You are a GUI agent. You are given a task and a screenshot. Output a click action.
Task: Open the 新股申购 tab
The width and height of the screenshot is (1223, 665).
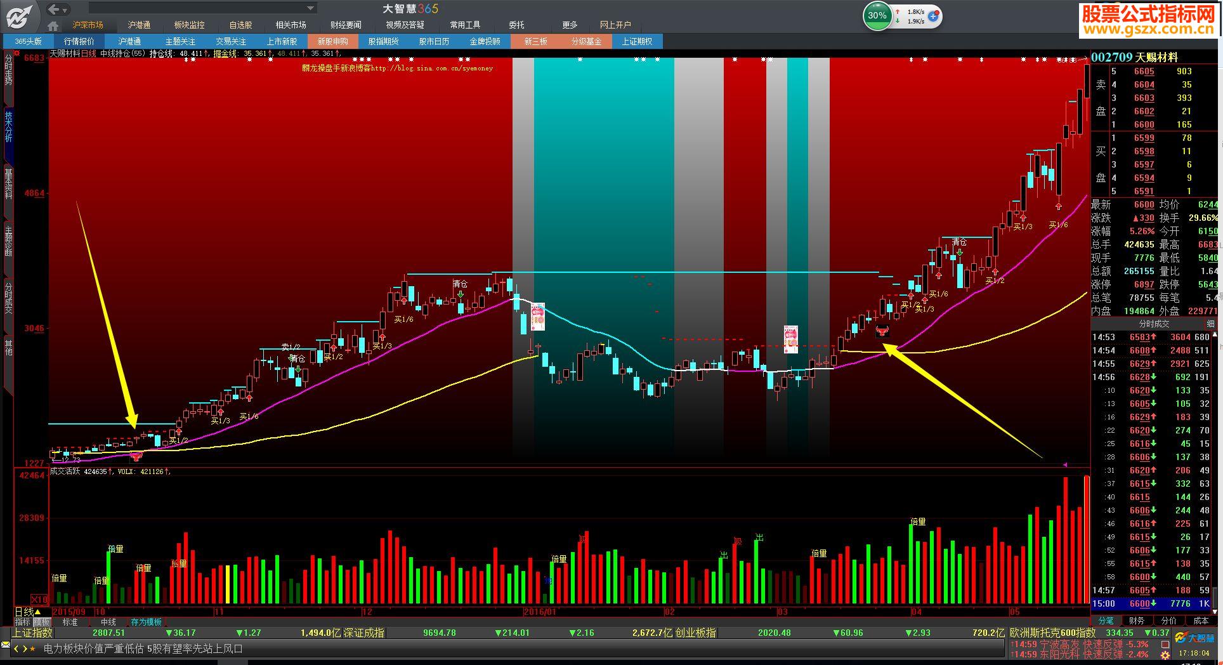pos(333,41)
